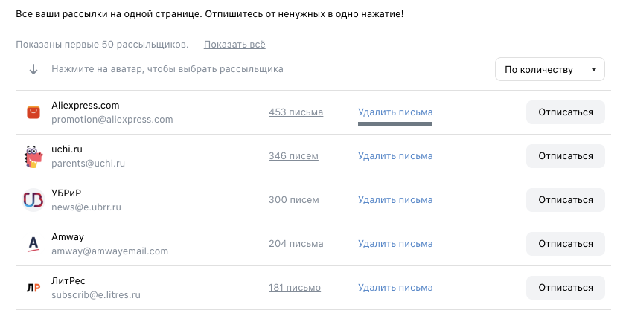
Task: Open the По количеству sort dropdown
Action: pyautogui.click(x=550, y=69)
